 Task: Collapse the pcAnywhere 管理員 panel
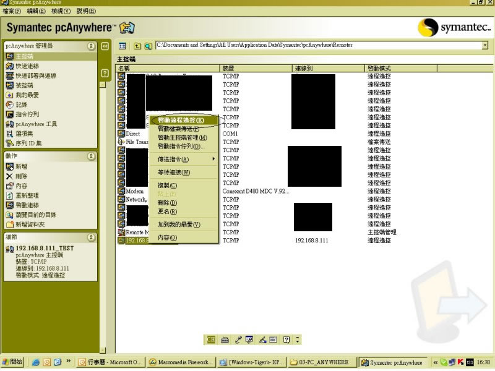[91, 46]
